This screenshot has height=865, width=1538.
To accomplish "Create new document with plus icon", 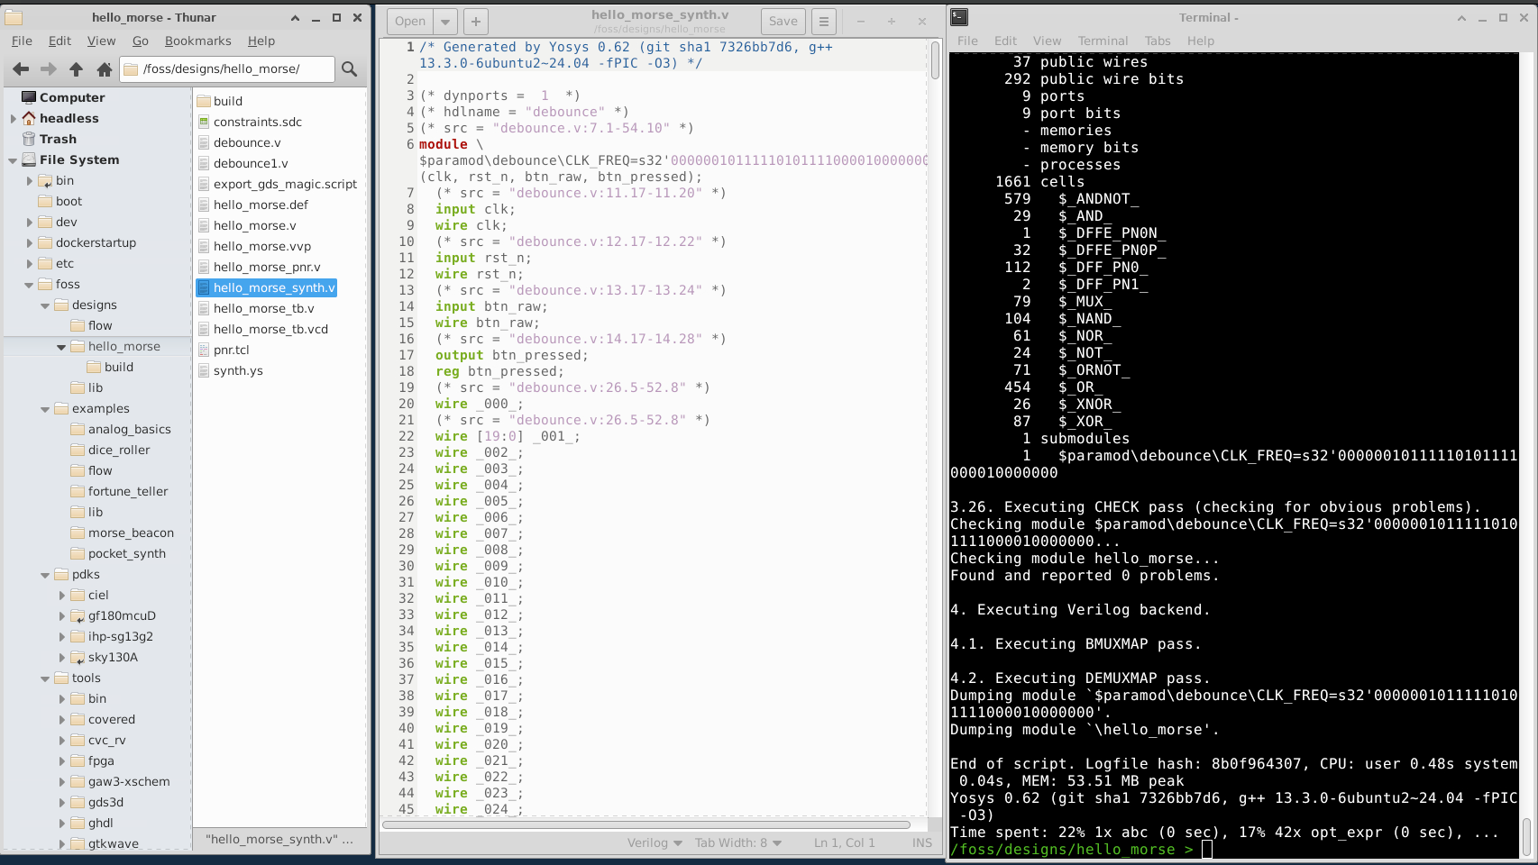I will click(476, 22).
